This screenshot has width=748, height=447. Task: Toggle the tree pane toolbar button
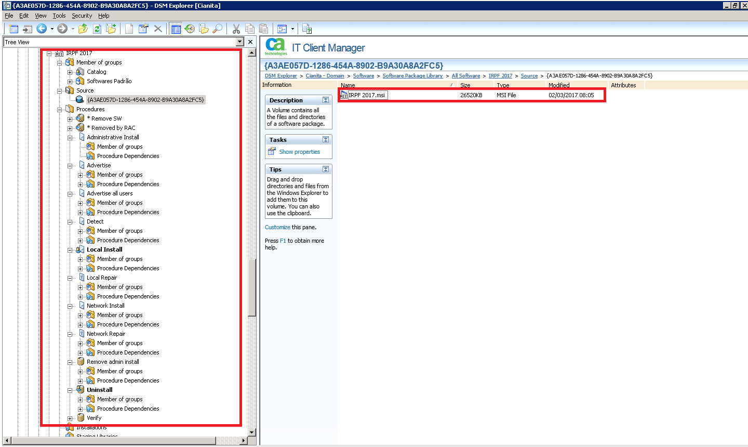[176, 29]
